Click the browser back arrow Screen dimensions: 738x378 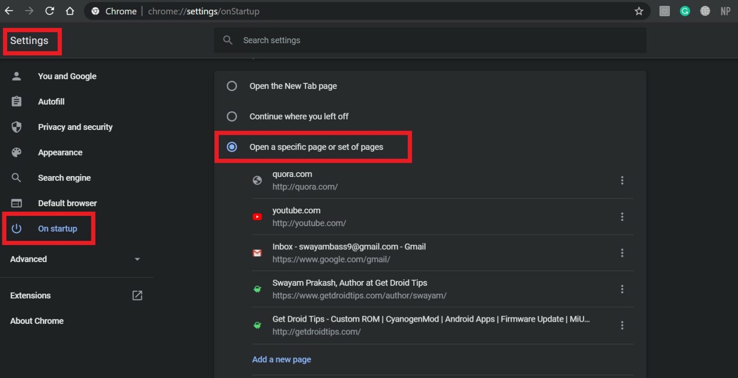coord(9,11)
